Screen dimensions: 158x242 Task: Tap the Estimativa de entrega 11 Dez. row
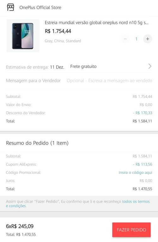point(35,67)
